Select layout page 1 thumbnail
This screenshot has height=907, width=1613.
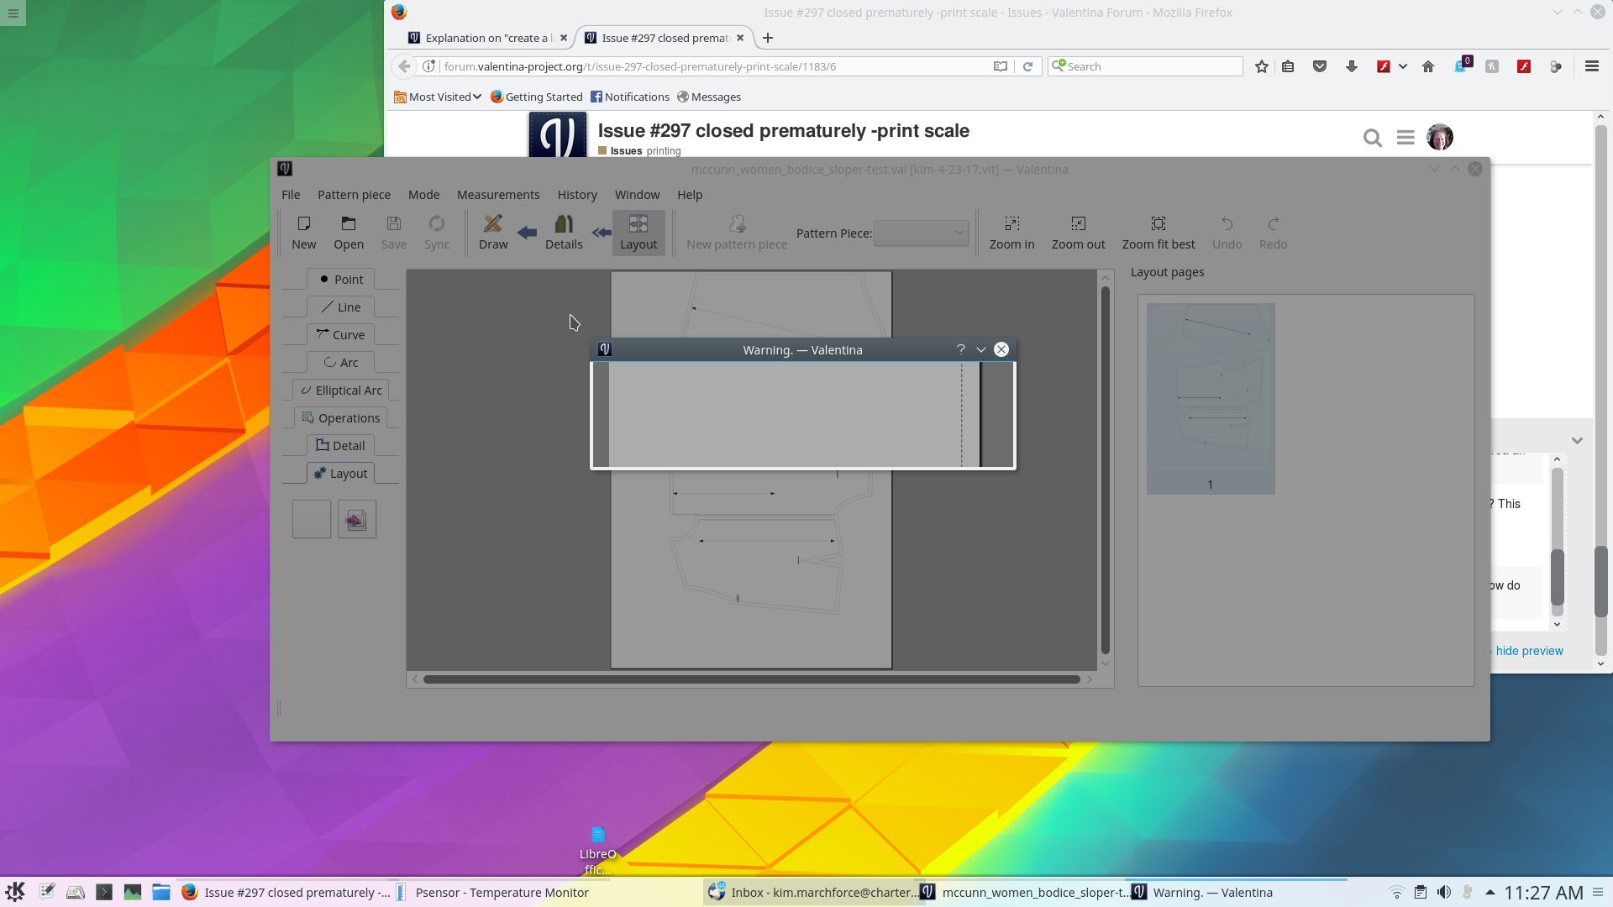1211,399
